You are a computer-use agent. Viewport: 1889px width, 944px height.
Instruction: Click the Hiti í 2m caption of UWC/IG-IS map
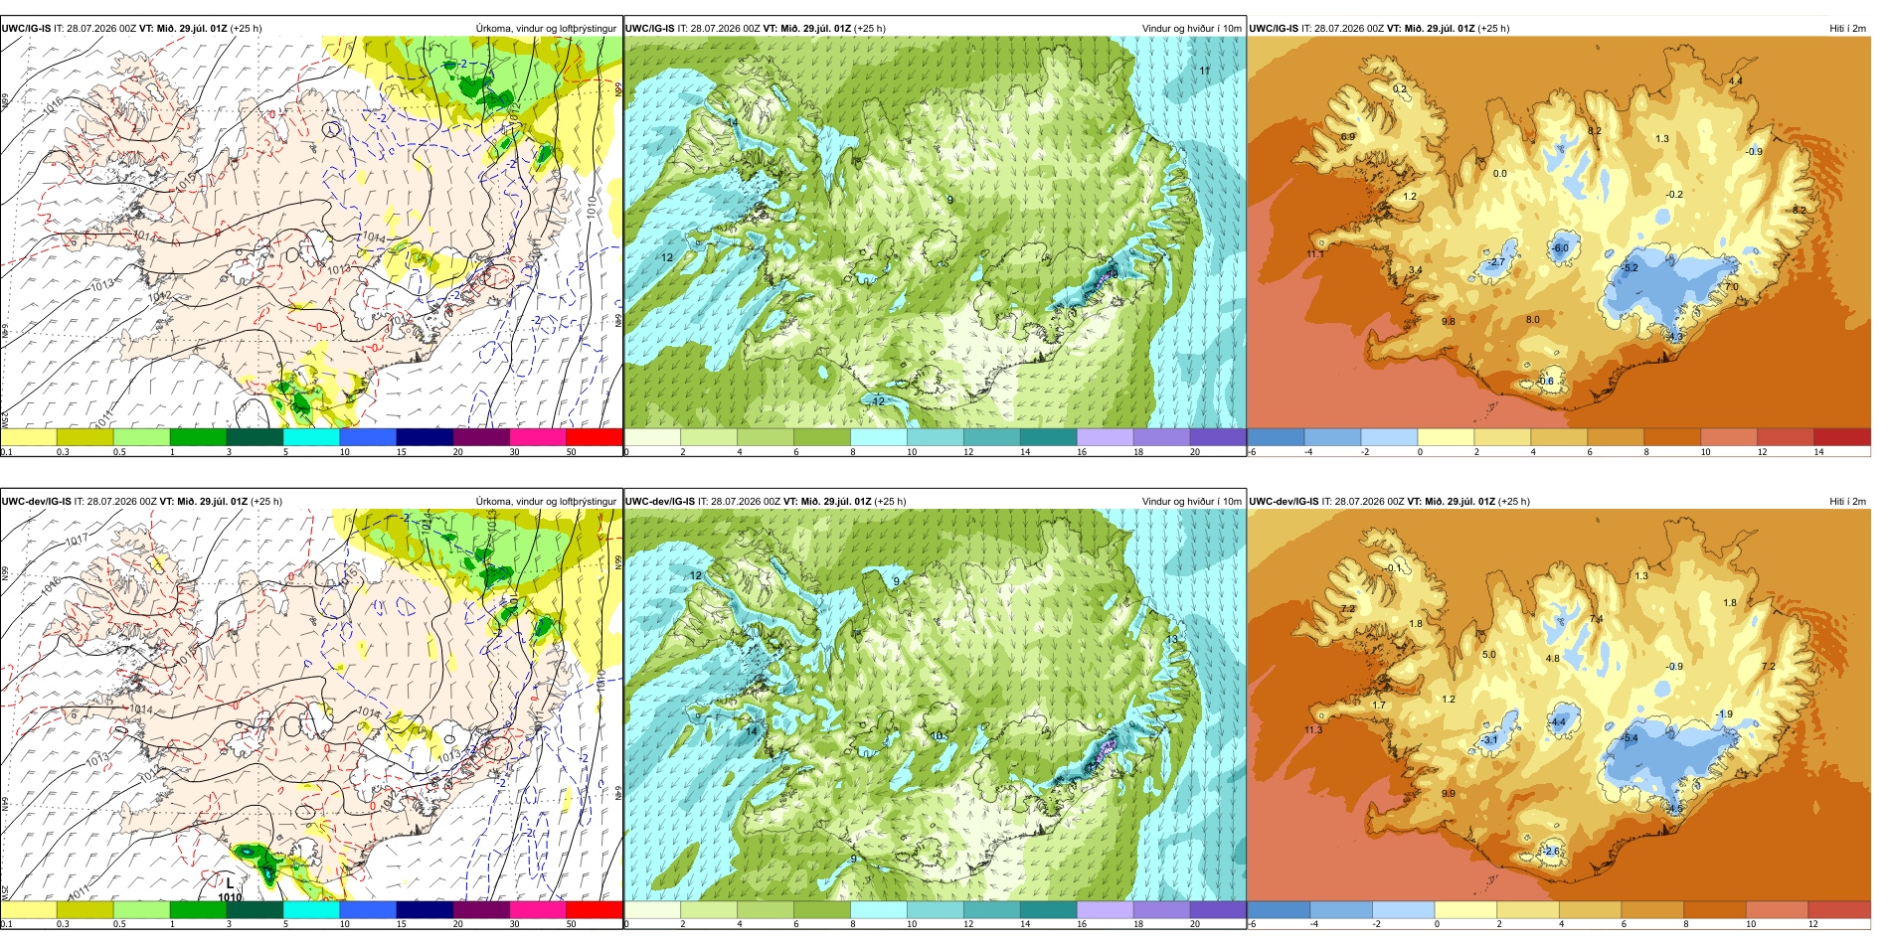pyautogui.click(x=1847, y=28)
